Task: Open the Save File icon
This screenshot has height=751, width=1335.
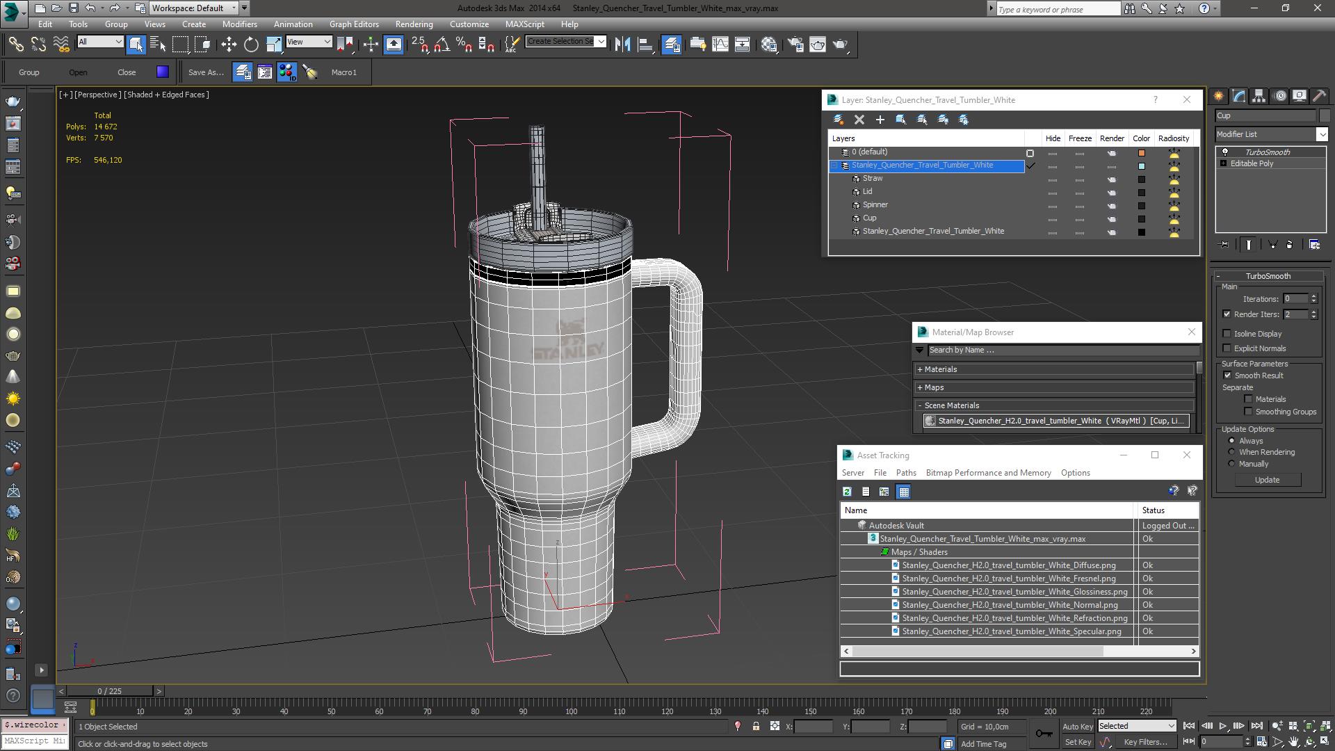Action: pyautogui.click(x=73, y=8)
